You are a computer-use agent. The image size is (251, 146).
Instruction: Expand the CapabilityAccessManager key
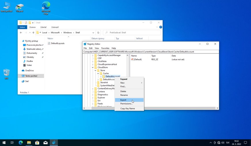93,55
